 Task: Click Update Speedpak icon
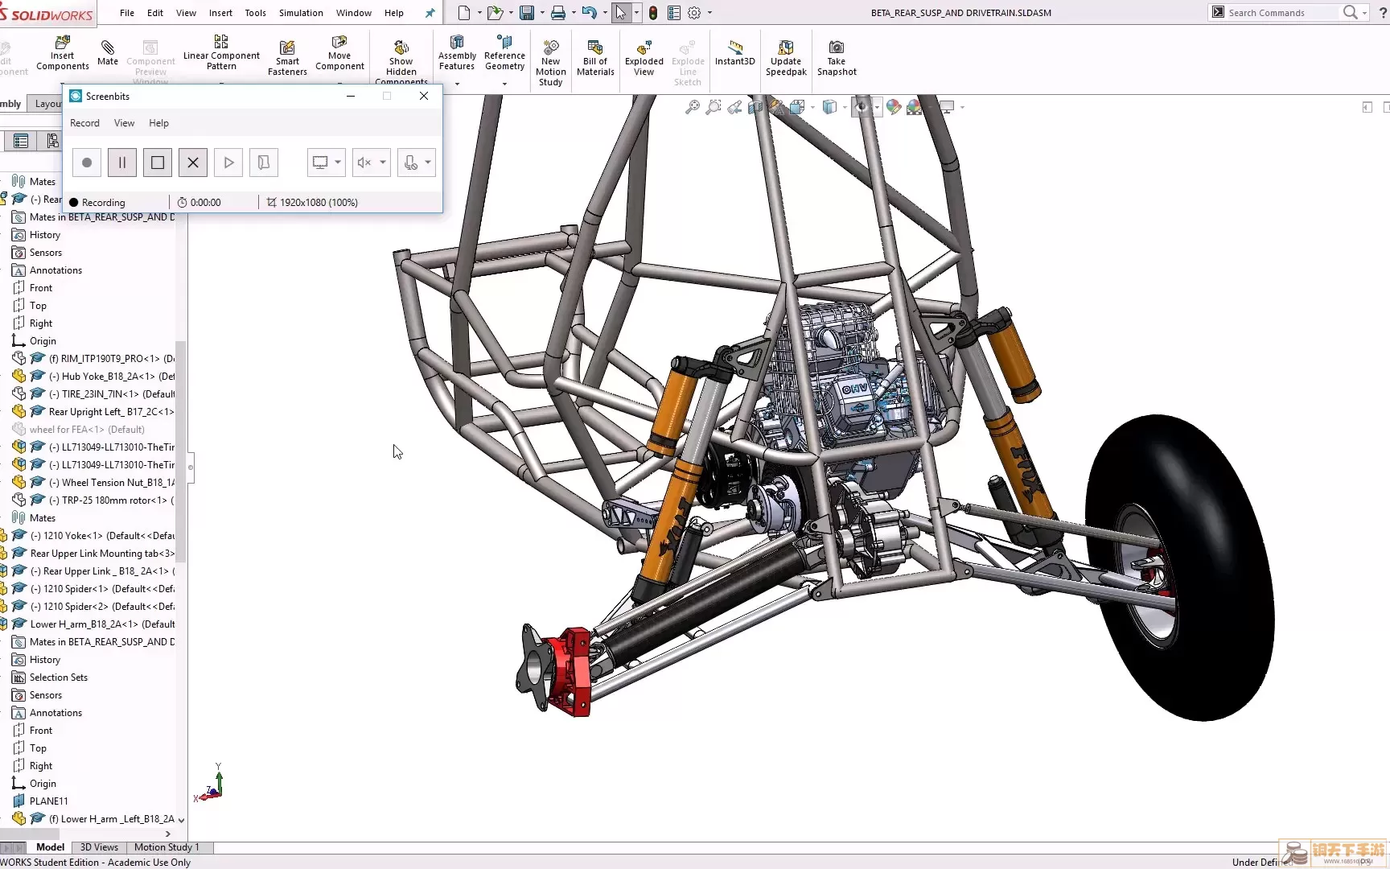click(x=786, y=58)
